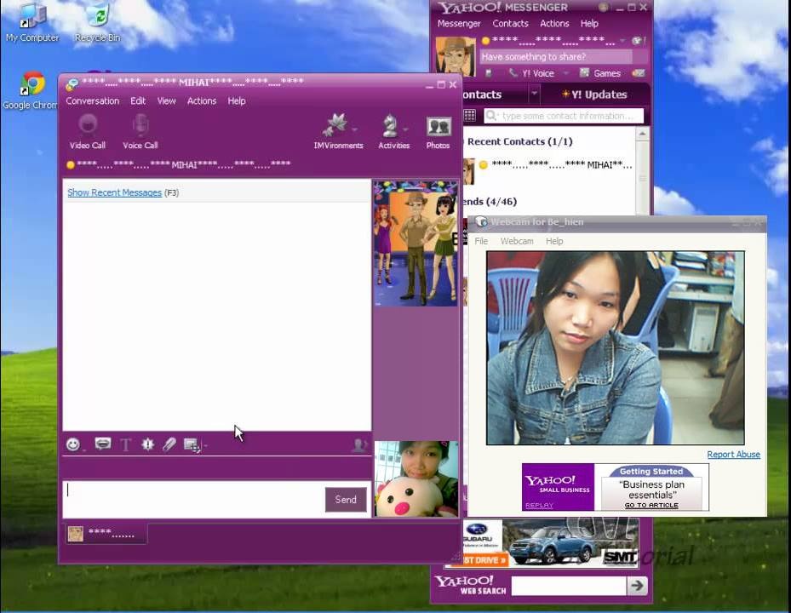Open the Webcam menu in the webcam window
Image resolution: width=791 pixels, height=613 pixels.
(x=516, y=241)
